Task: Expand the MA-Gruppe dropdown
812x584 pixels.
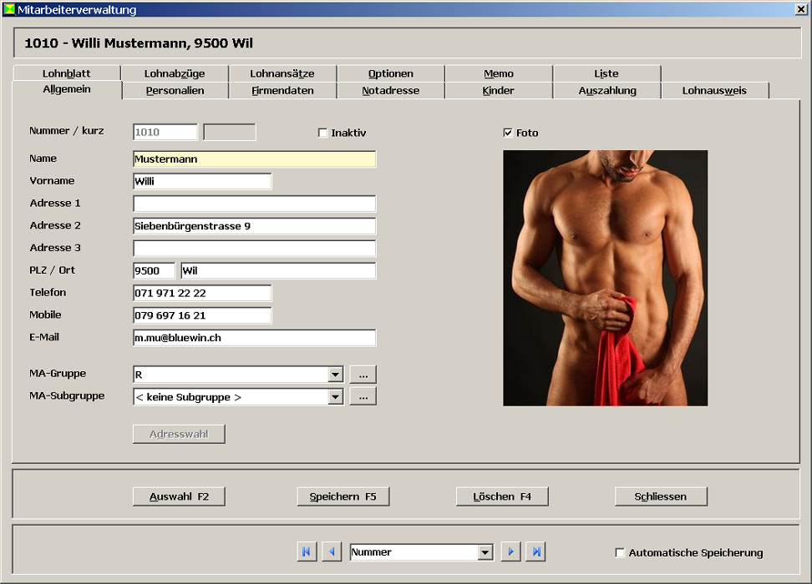Action: (335, 375)
